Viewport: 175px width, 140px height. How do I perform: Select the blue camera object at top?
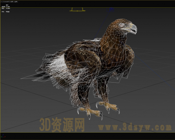[111, 9]
